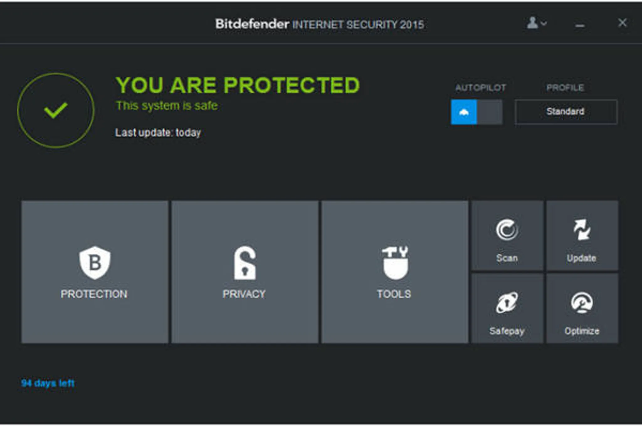Click the Update arrows icon
This screenshot has width=642, height=427.
[x=582, y=230]
